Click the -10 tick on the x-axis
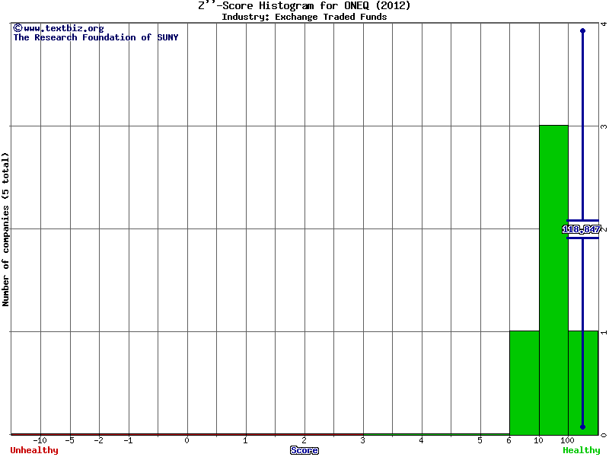The width and height of the screenshot is (609, 457). [40, 440]
